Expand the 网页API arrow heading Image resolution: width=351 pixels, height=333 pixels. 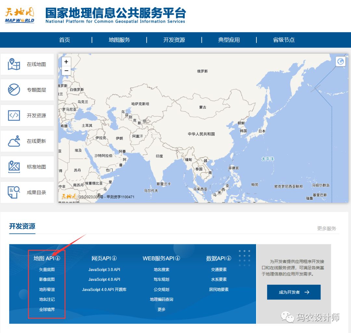tap(114, 258)
